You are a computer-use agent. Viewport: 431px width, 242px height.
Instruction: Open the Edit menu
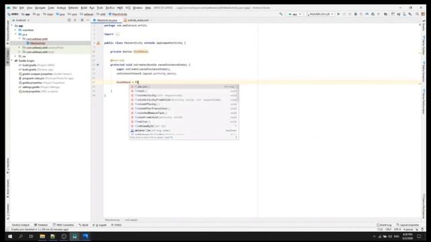[22, 8]
